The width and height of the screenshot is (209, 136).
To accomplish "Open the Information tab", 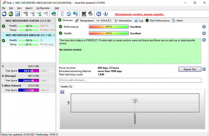I will [123, 20].
